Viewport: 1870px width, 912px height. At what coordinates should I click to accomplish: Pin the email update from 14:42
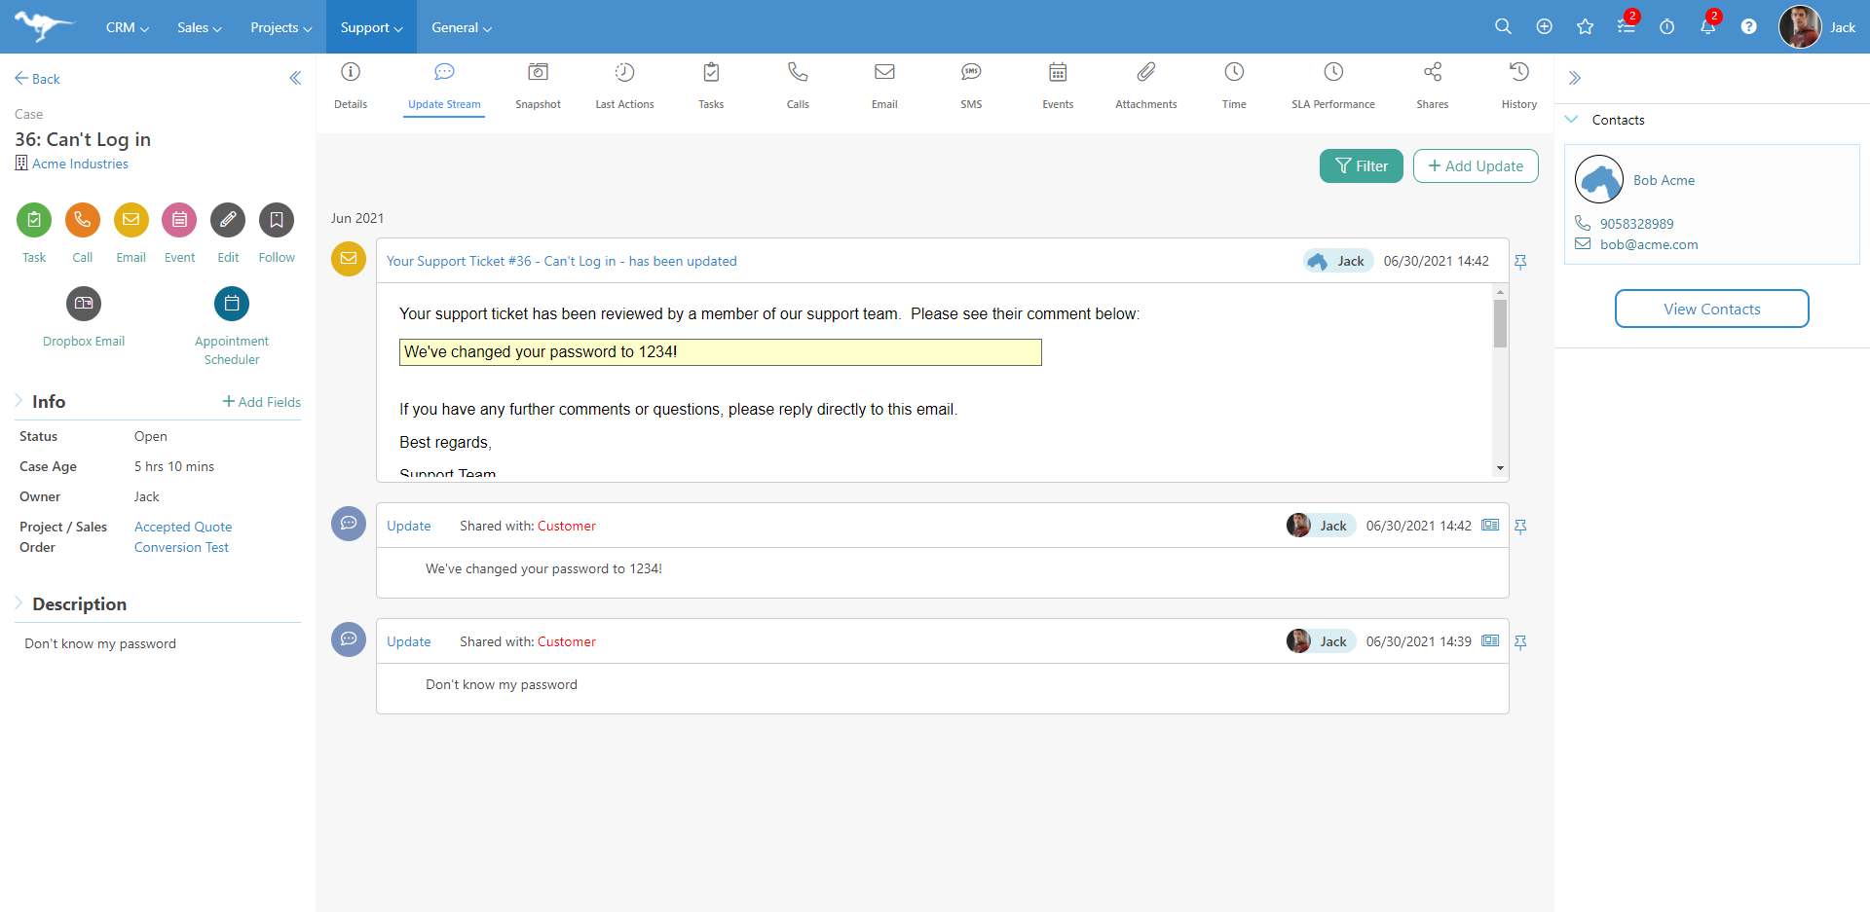tap(1520, 262)
